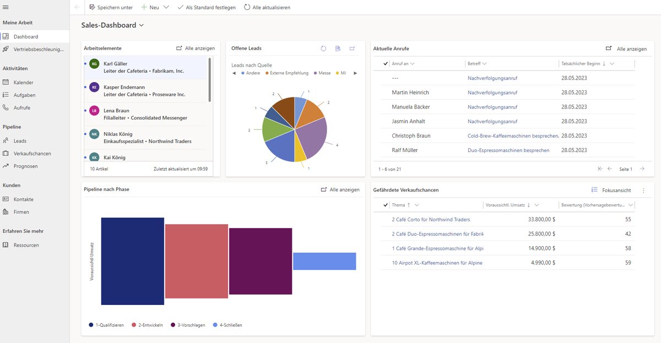Collapse the navigation with the hamburger icon
661x343 pixels.
[7, 7]
